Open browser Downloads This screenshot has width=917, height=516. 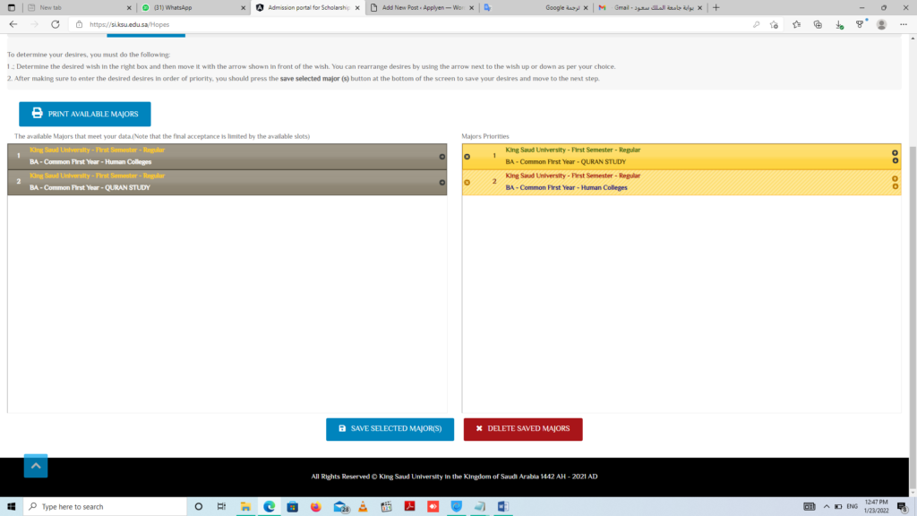839,24
